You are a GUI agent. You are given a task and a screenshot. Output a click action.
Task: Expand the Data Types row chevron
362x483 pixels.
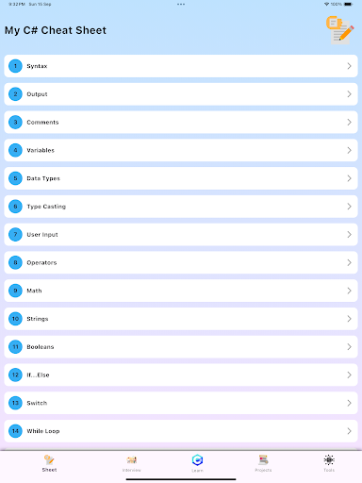[x=349, y=178]
